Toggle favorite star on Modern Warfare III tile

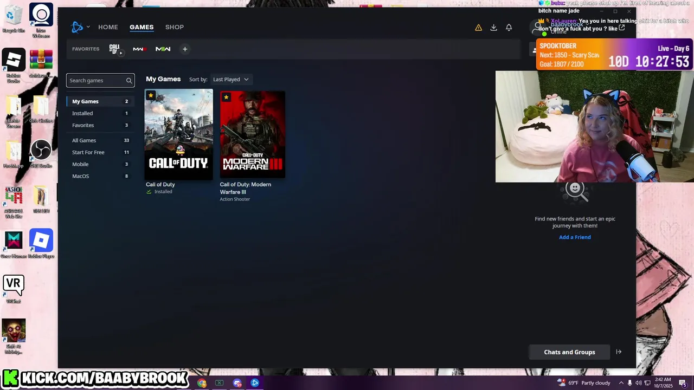(226, 97)
